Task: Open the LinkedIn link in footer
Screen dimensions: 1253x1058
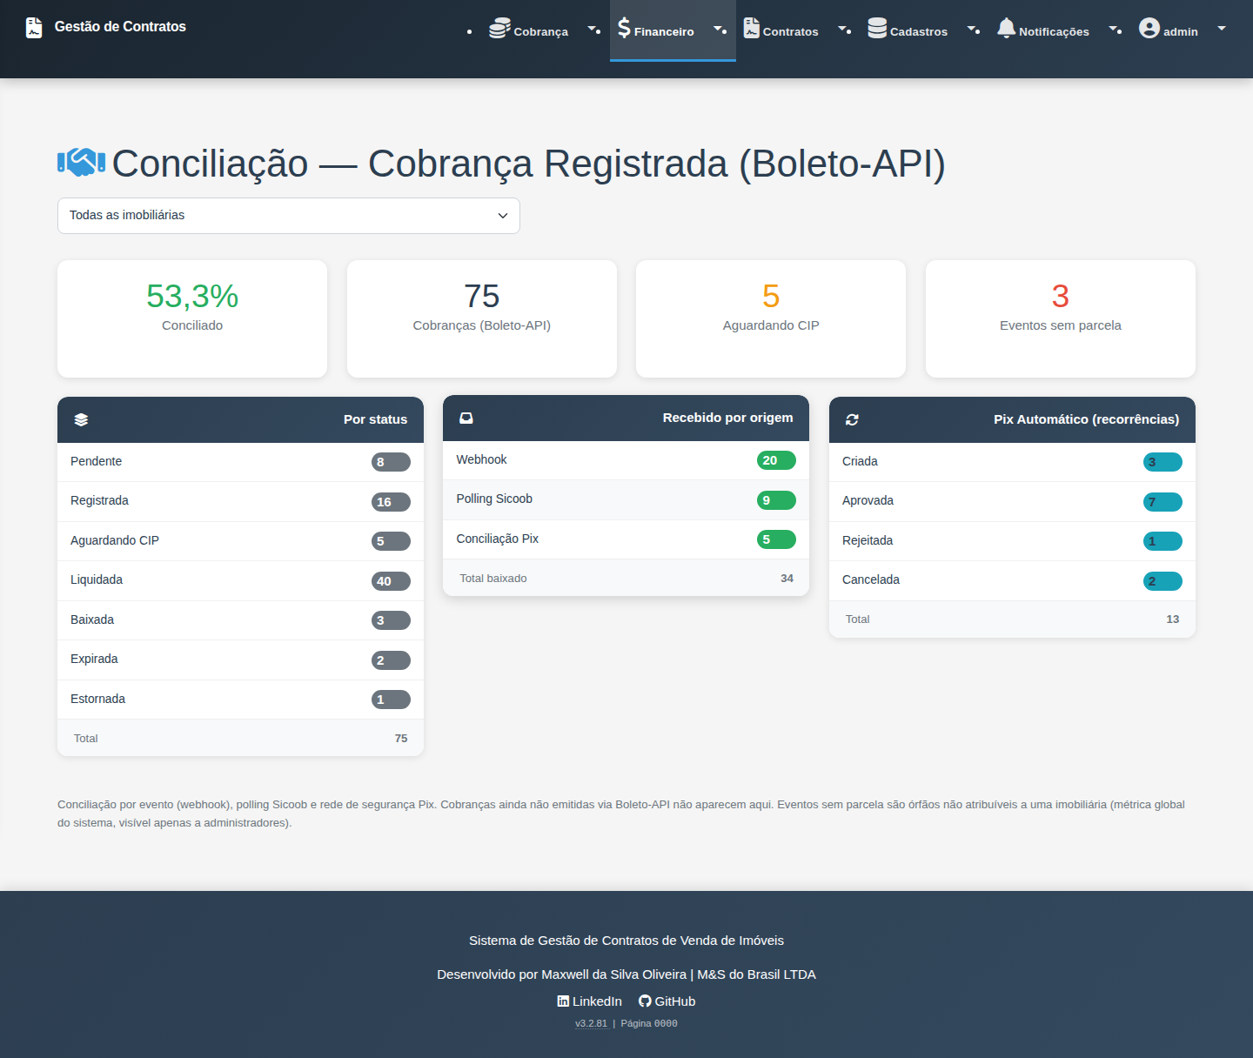Action: [590, 1001]
